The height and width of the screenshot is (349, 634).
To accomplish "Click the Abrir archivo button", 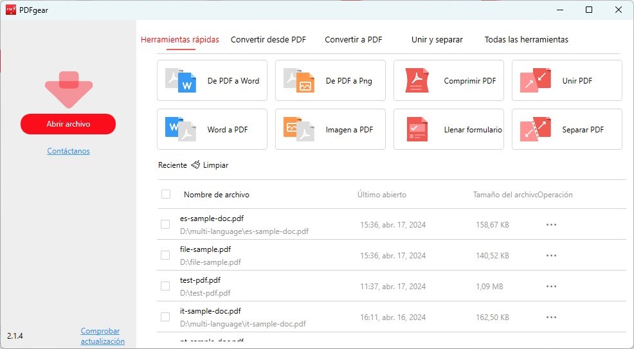I will (x=68, y=124).
